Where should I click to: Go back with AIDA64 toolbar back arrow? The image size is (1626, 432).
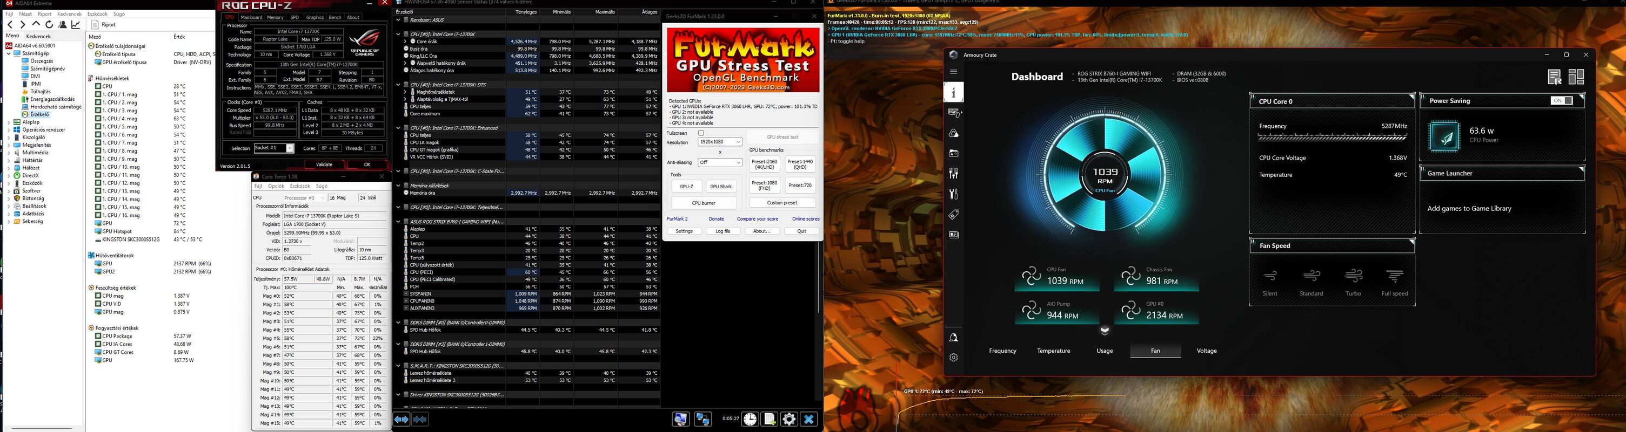tap(10, 25)
